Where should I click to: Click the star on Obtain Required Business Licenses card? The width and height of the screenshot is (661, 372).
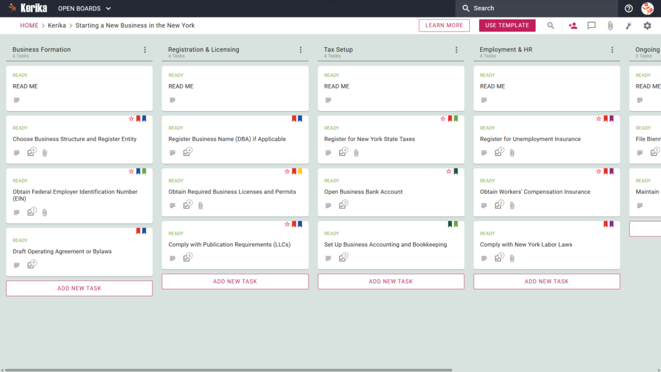tap(287, 171)
